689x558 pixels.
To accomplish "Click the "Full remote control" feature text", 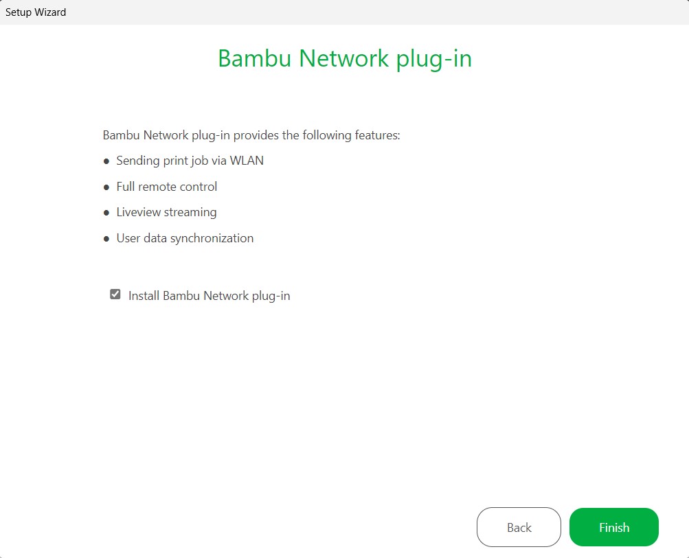I will coord(166,187).
